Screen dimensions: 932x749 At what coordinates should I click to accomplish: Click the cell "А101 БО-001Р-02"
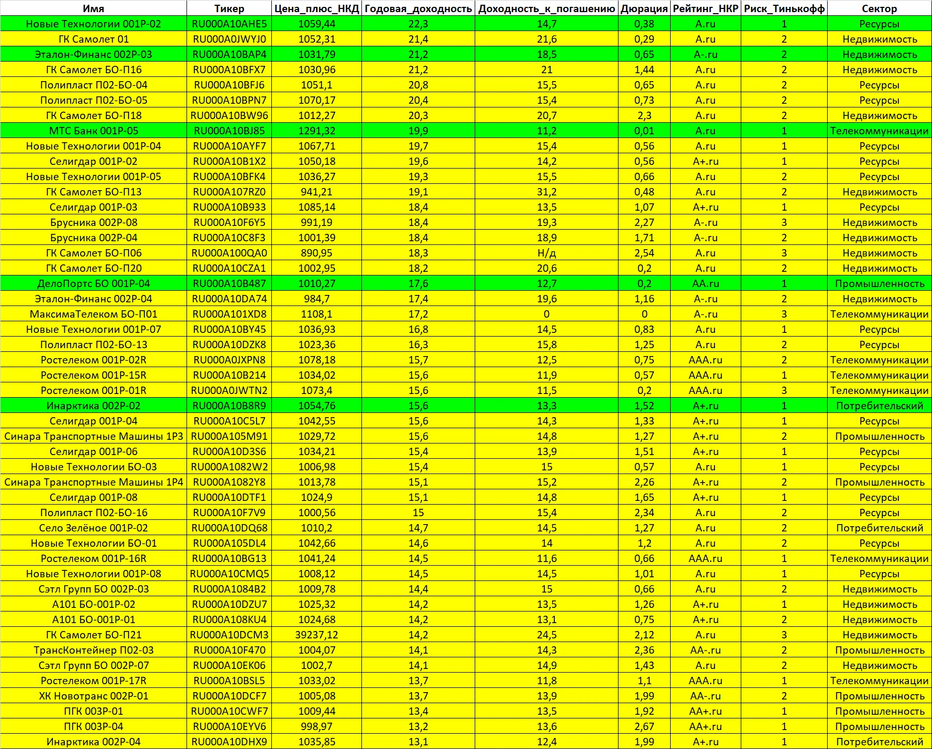point(93,604)
